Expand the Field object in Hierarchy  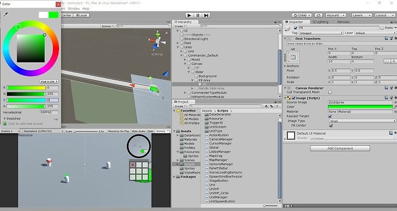178,43
